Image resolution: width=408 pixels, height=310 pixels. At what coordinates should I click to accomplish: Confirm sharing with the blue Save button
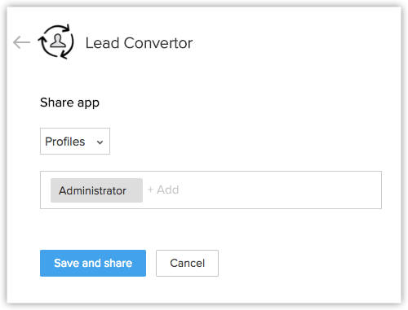coord(93,263)
